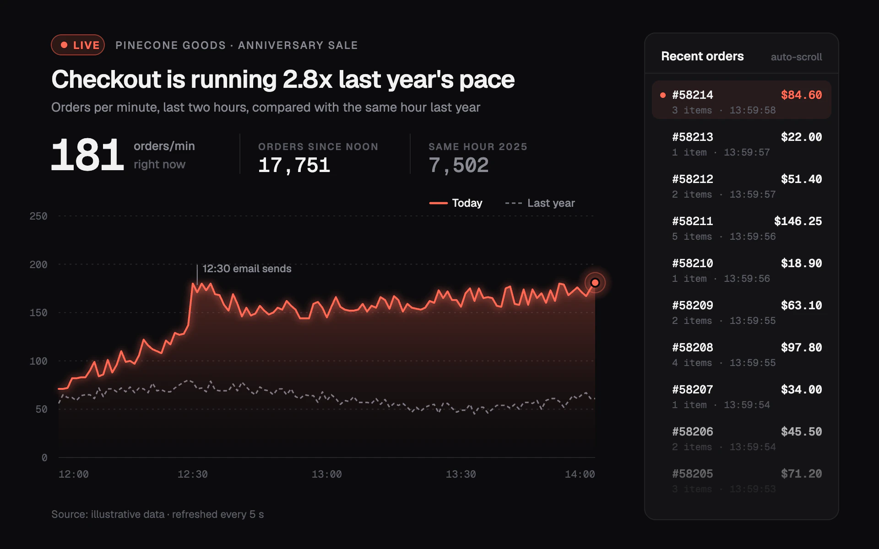Open order #58207
Screen dimensions: 879x549
pos(741,396)
